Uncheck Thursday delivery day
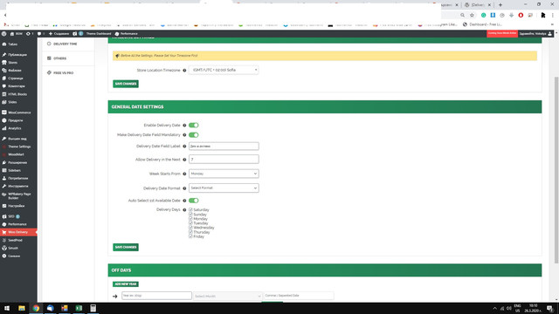This screenshot has width=559, height=314. pyautogui.click(x=190, y=232)
